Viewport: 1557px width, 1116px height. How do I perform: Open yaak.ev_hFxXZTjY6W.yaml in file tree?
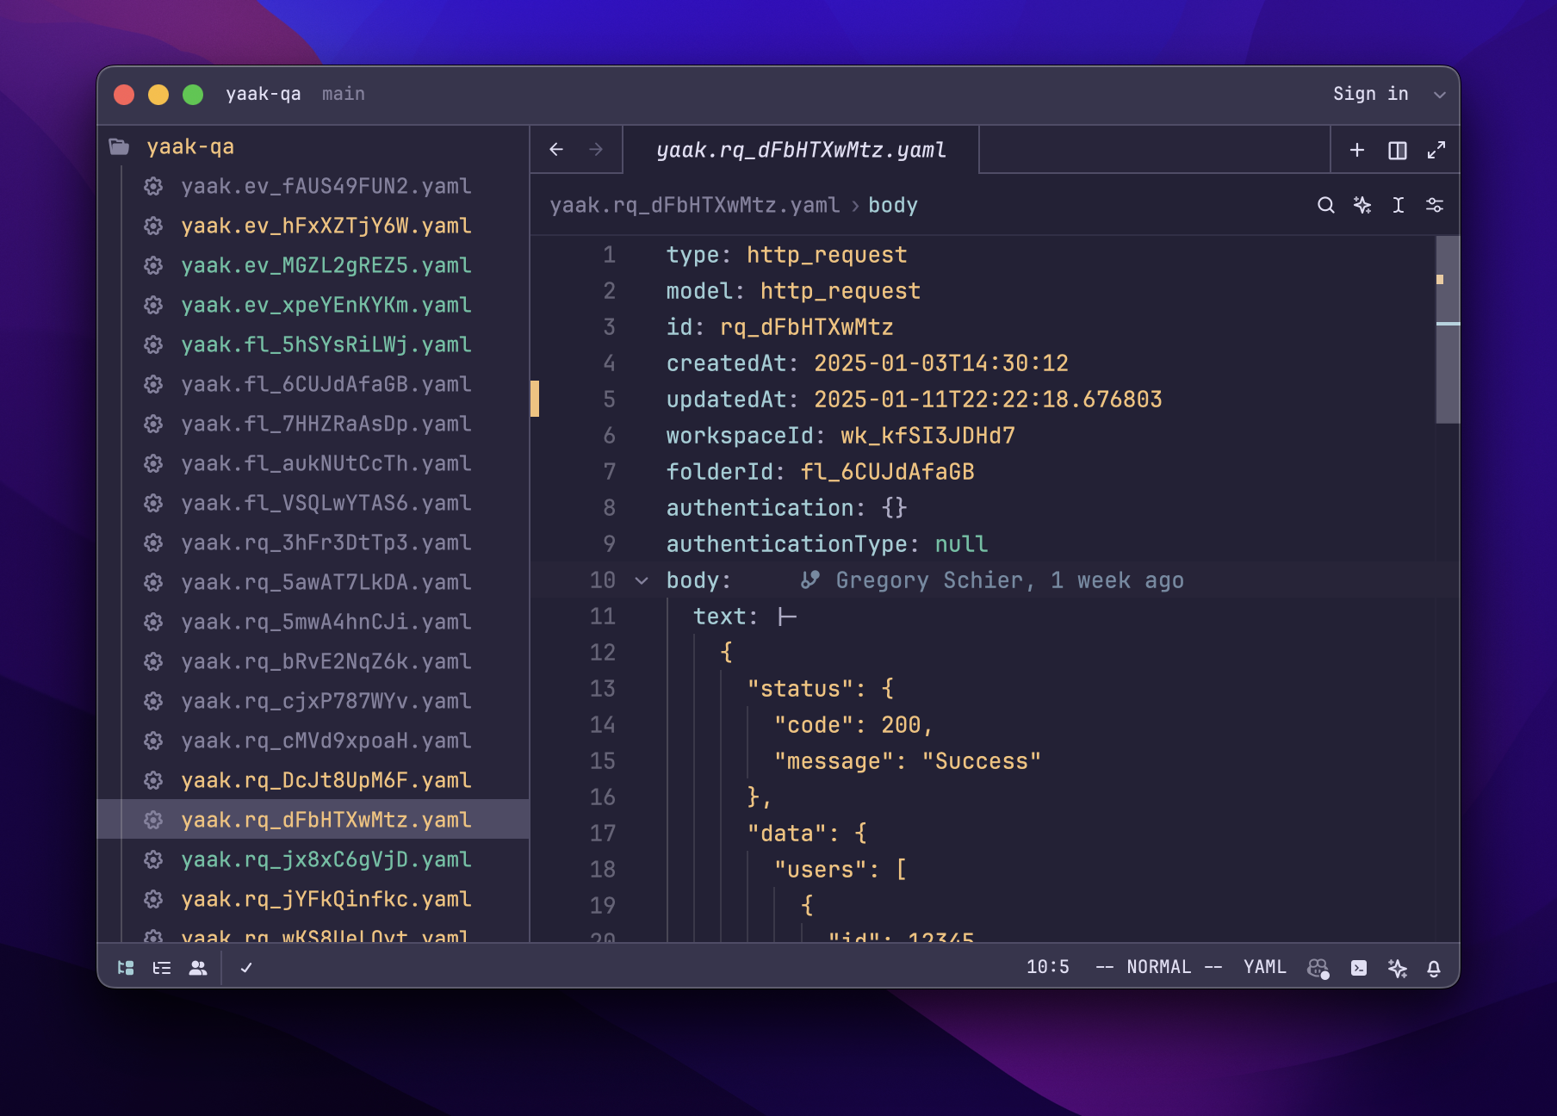coord(326,226)
